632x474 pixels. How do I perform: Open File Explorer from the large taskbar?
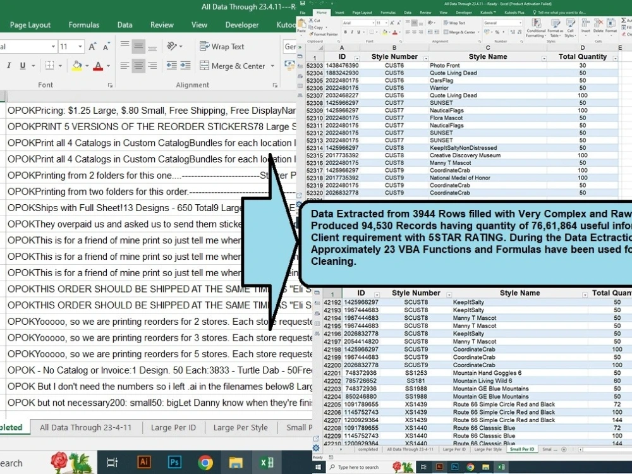[x=236, y=463]
